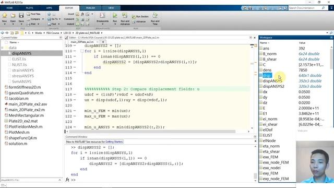Screen dimensions: 334x188
Task: Expand the New dropdown arrow
Action: pyautogui.click(x=5, y=24)
